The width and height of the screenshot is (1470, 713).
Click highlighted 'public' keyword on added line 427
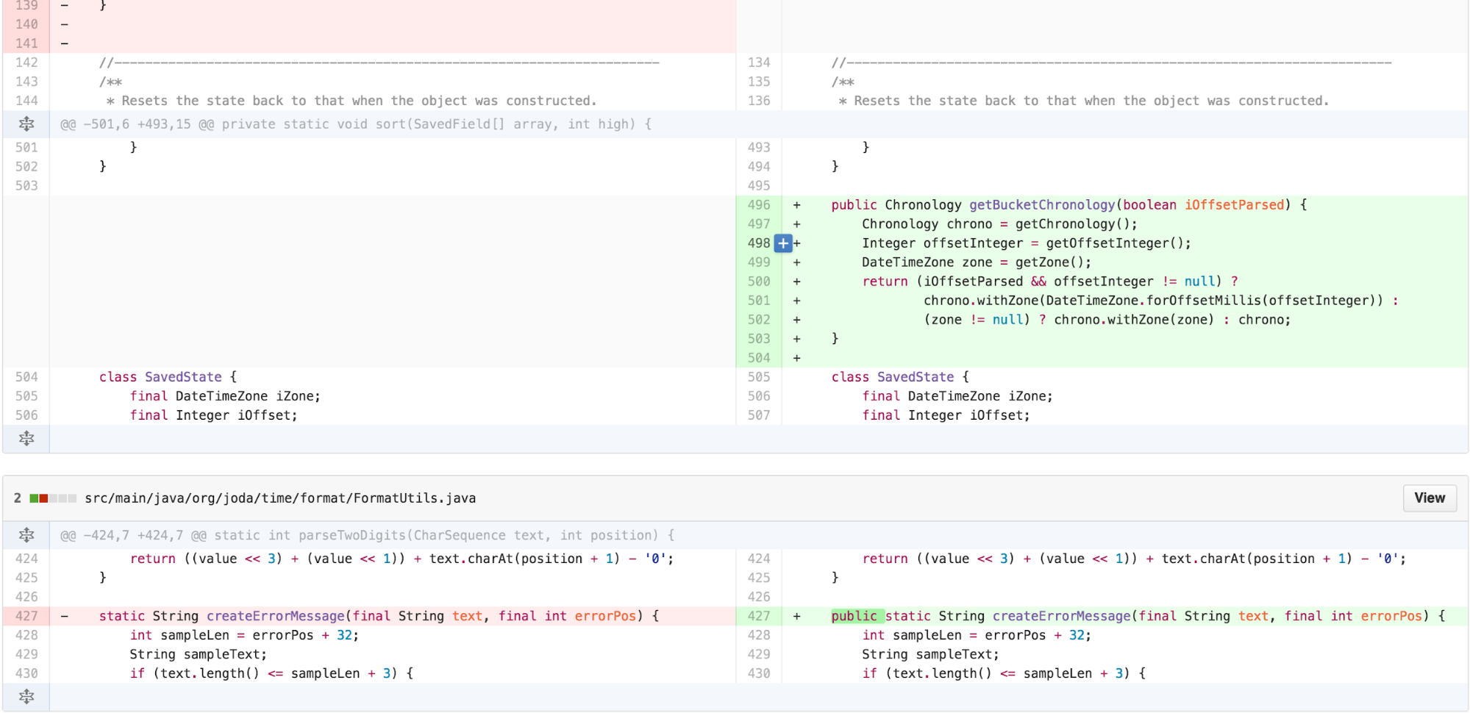pos(854,616)
